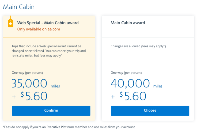The width and height of the screenshot is (197, 133).
Task: Click the 40,000 miles price
Action: [x=130, y=84]
